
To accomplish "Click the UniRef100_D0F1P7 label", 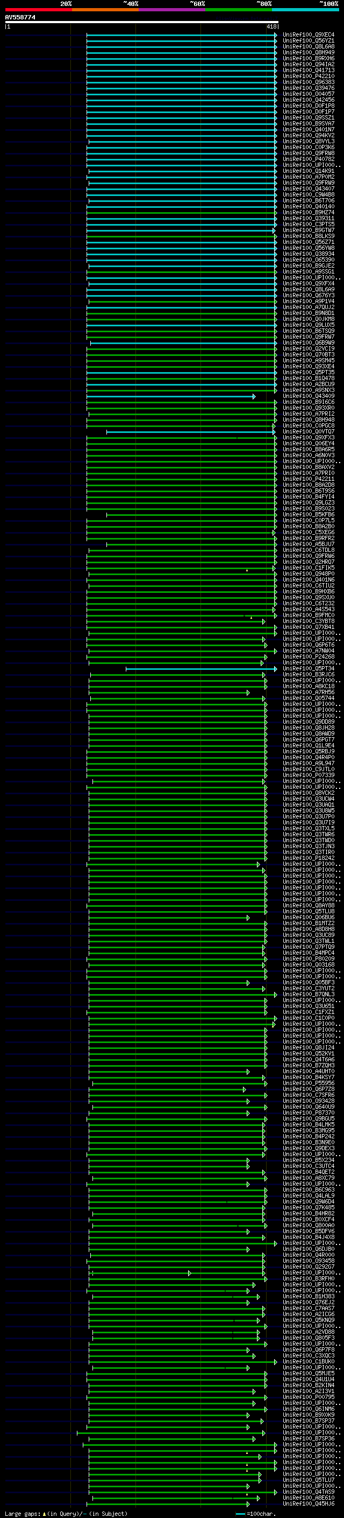I will coord(309,111).
